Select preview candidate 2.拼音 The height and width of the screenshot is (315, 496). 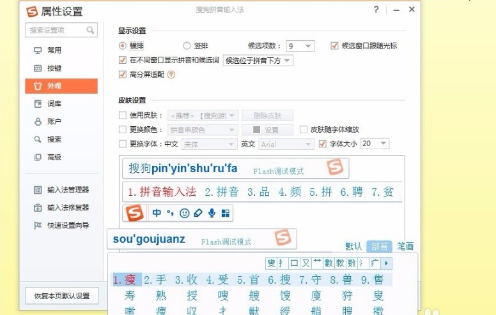(221, 192)
